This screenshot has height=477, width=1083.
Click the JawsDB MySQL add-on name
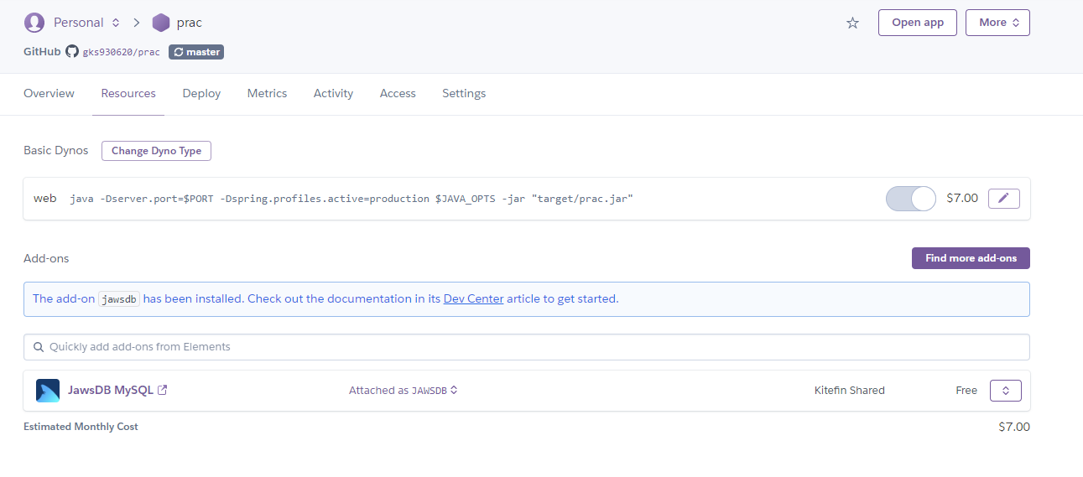pyautogui.click(x=111, y=390)
